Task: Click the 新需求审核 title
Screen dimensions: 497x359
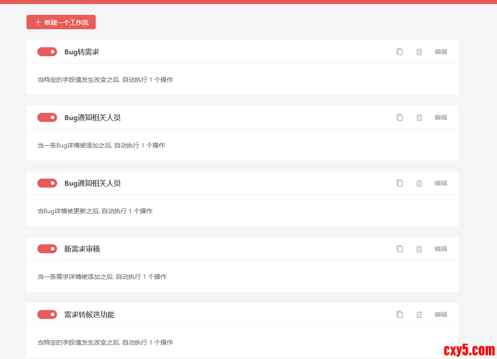Action: point(82,249)
